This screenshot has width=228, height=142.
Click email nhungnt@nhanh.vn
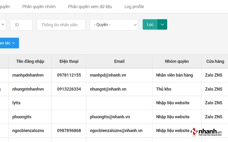(108, 89)
